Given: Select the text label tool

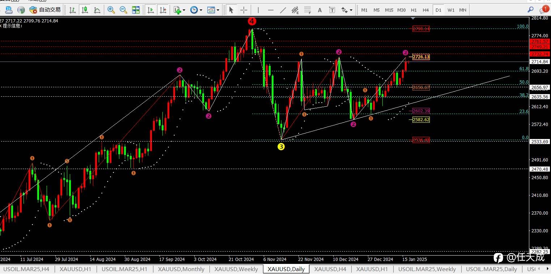Looking at the screenshot, I should coord(332,10).
